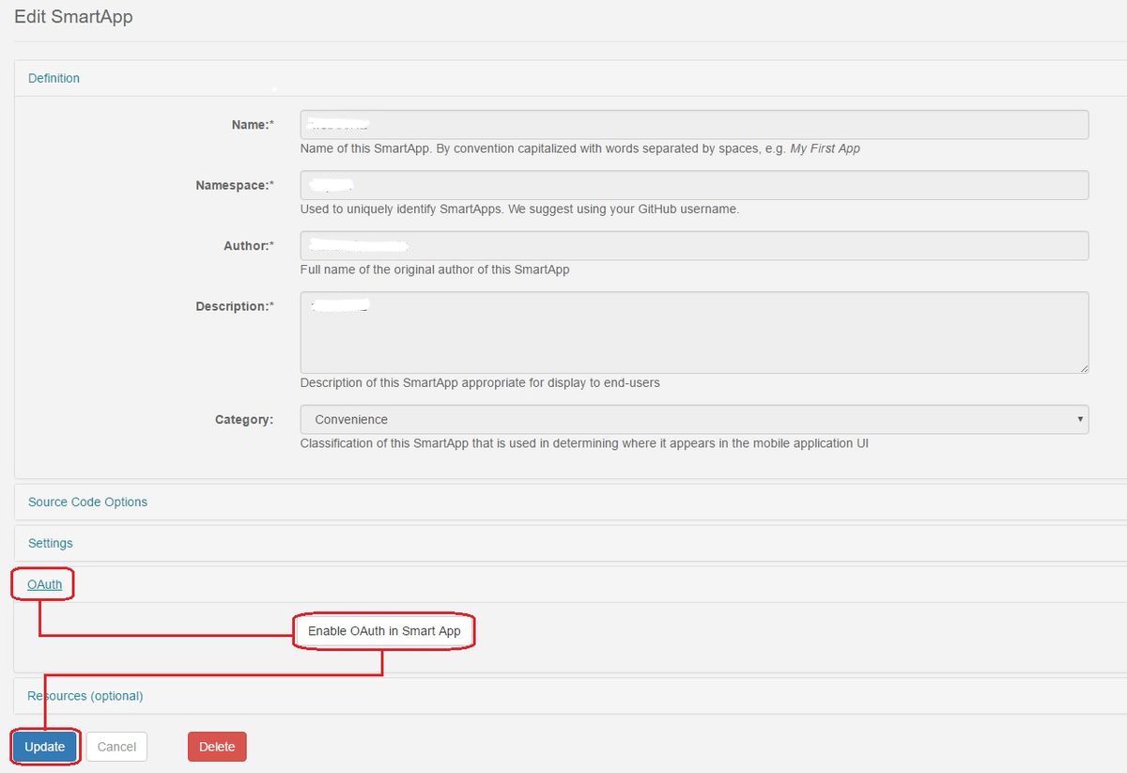This screenshot has height=773, width=1127.
Task: Focus the Namespace text field
Action: [694, 185]
